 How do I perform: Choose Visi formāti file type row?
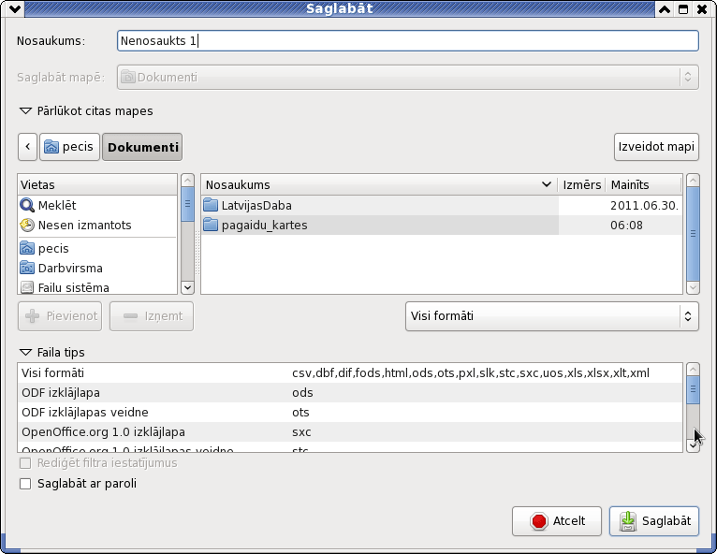350,373
